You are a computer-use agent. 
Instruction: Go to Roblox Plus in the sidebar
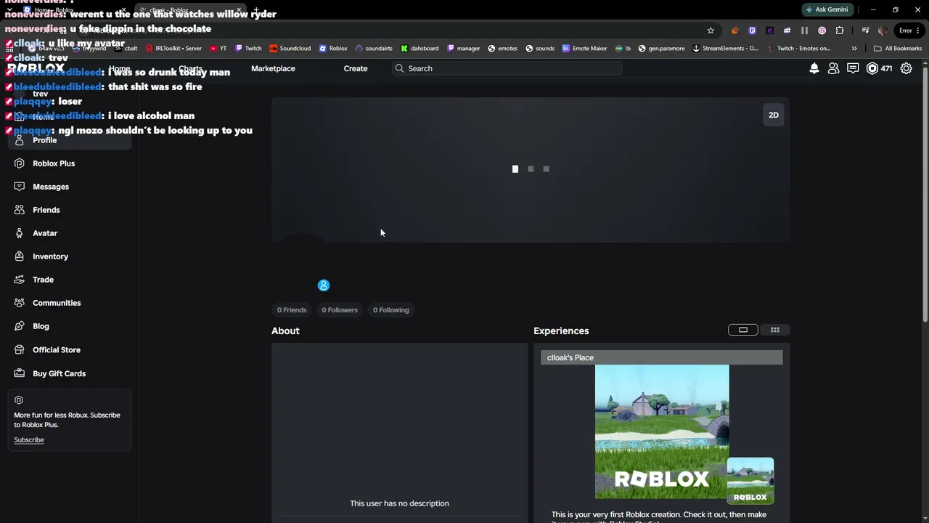54,163
